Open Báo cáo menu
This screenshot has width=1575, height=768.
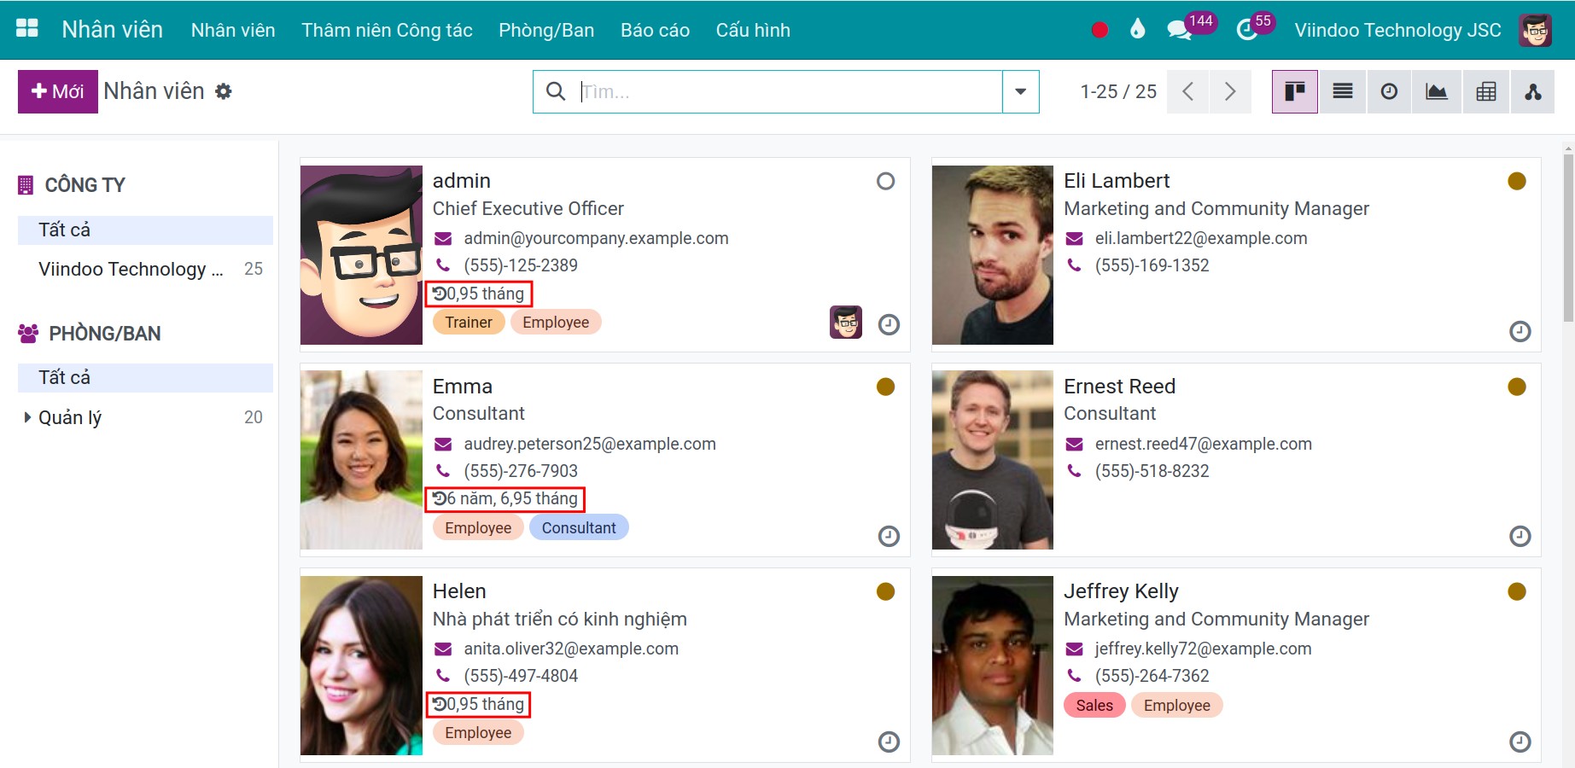pyautogui.click(x=655, y=30)
